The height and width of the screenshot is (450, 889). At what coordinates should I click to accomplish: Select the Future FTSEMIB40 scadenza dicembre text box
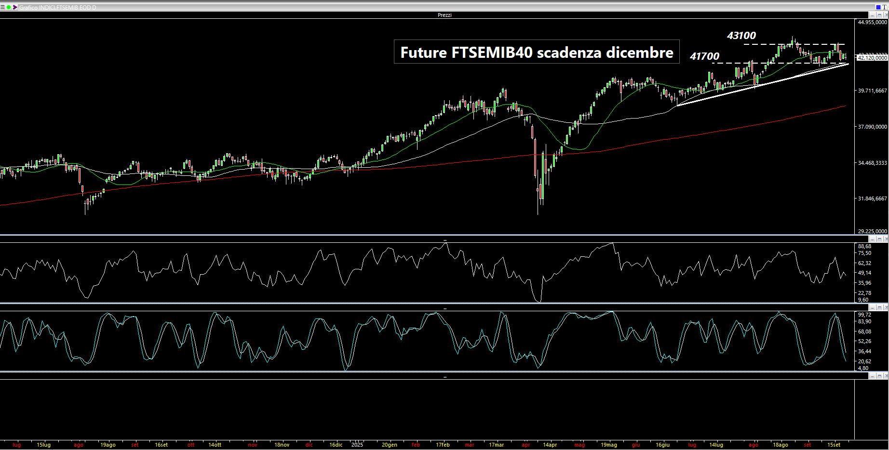[x=537, y=52]
